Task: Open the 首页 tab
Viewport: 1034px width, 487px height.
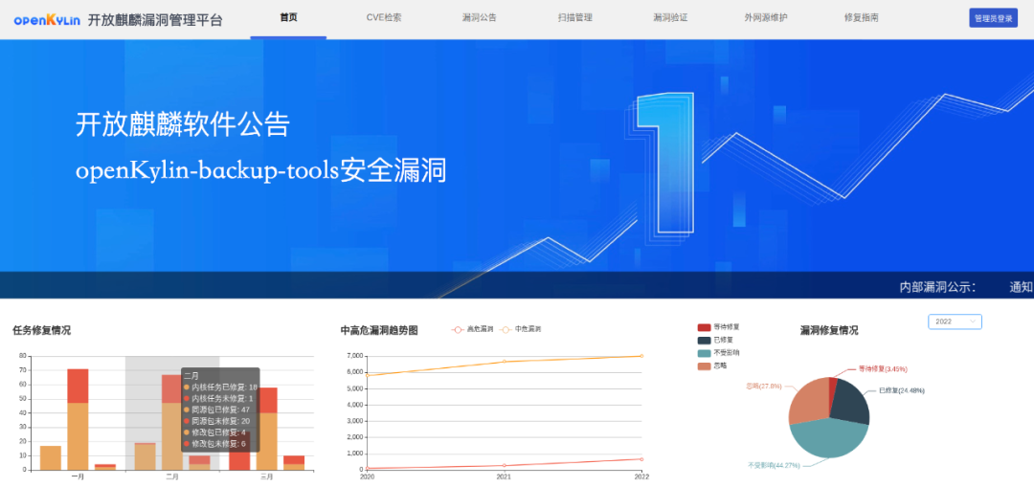Action: [288, 17]
